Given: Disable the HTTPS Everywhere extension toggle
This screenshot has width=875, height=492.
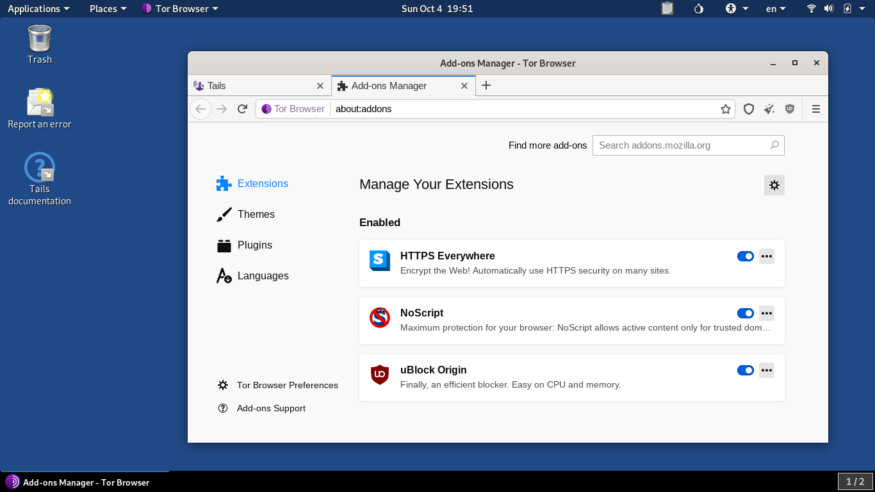Looking at the screenshot, I should point(746,256).
